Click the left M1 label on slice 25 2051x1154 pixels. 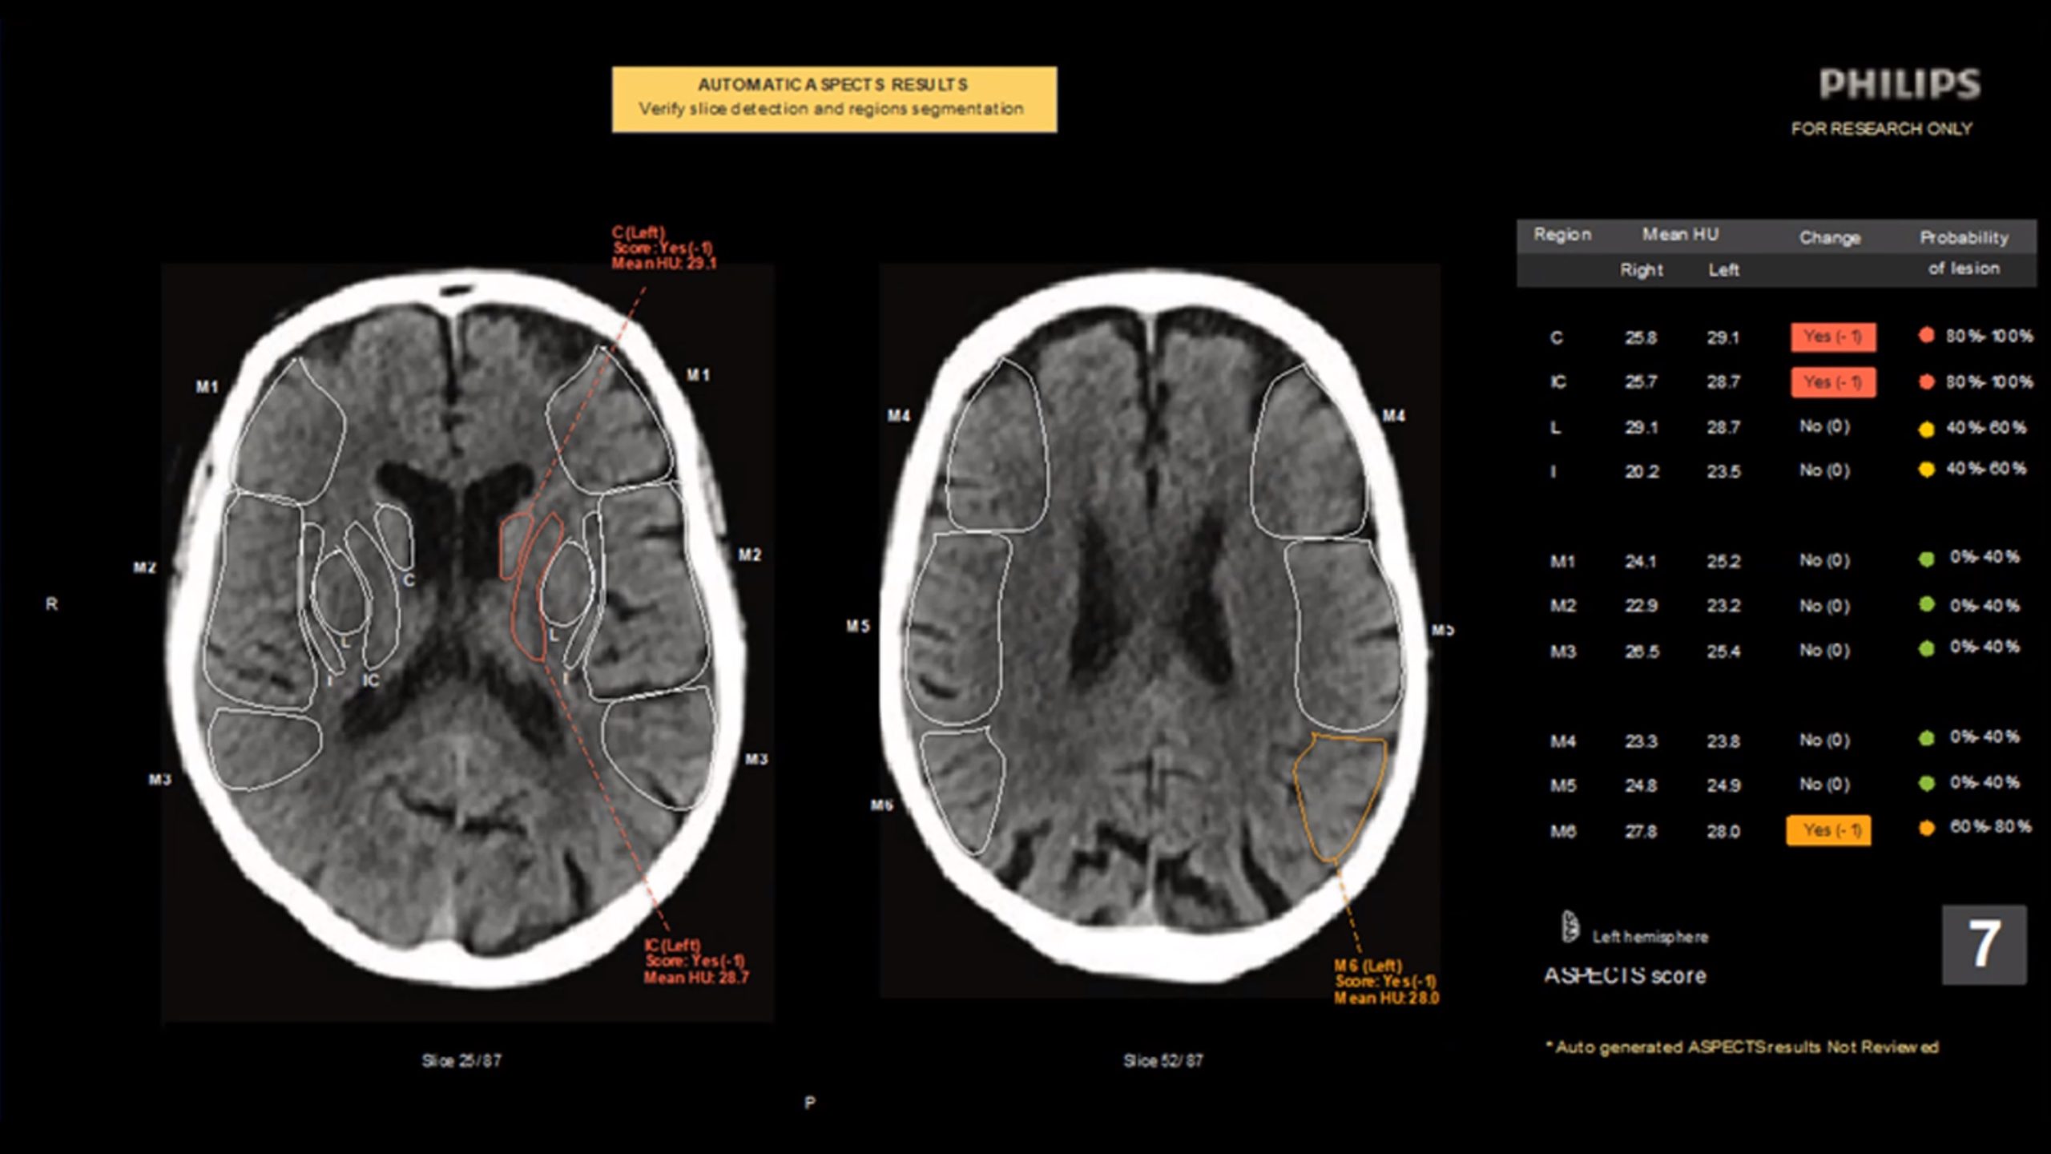coord(207,386)
